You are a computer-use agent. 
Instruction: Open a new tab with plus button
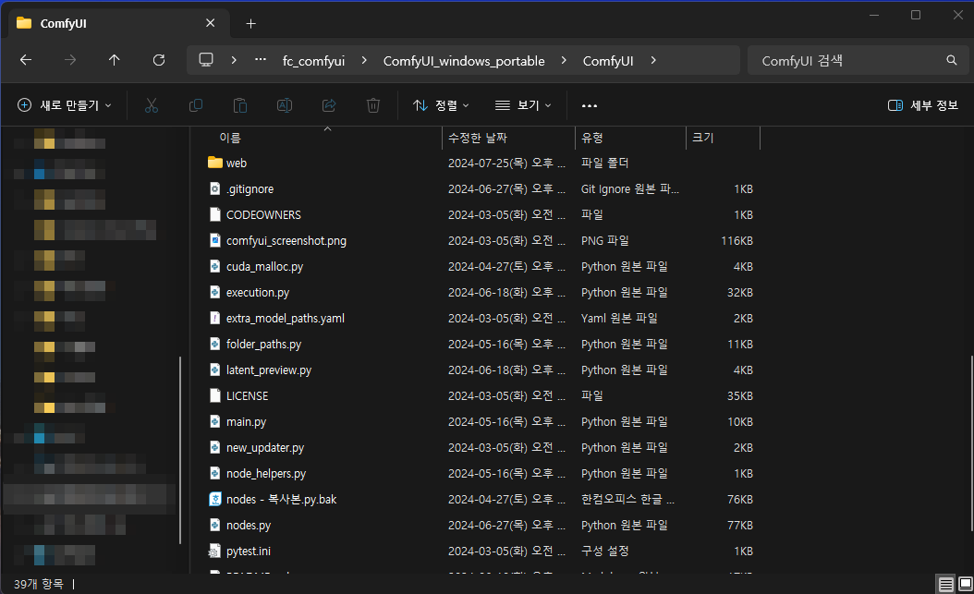(250, 23)
